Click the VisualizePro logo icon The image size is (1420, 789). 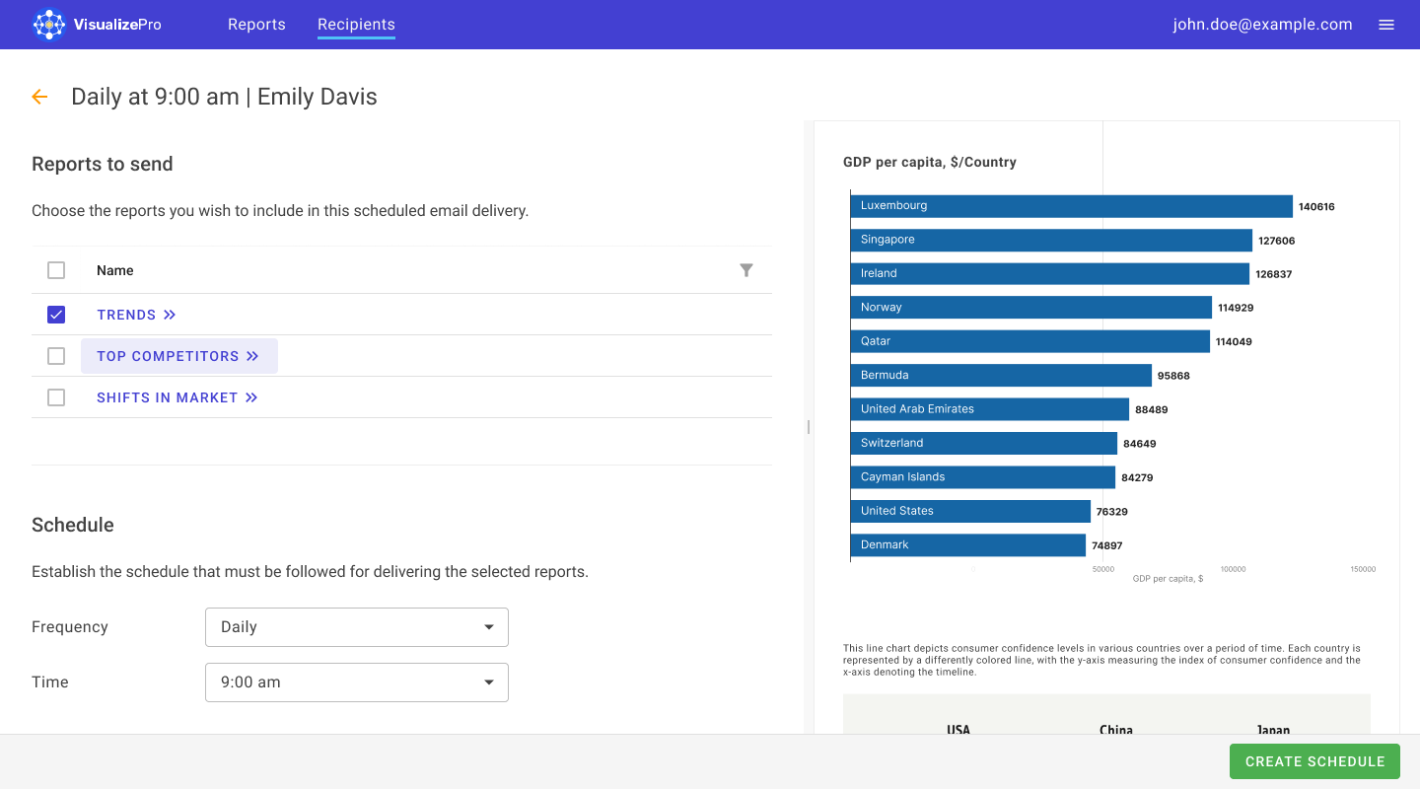click(48, 25)
